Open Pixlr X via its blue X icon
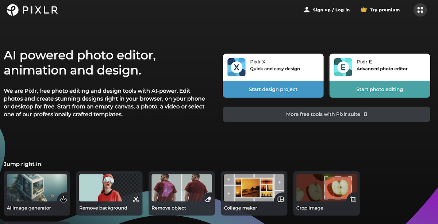The height and width of the screenshot is (224, 438). point(236,67)
